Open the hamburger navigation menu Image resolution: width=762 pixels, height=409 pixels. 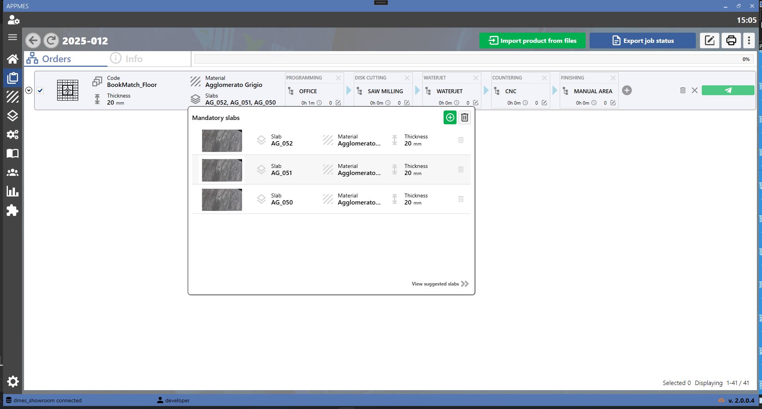[13, 37]
